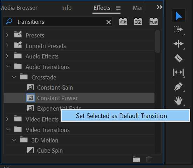The height and width of the screenshot is (168, 193).
Task: Clear the transitions search text
Action: [x=109, y=22]
